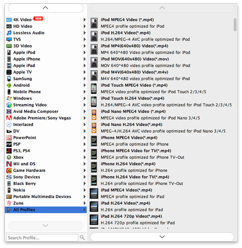Choose iPod Nano H.264 Video profile
Viewport: 242px width, 248px height.
[161, 128]
